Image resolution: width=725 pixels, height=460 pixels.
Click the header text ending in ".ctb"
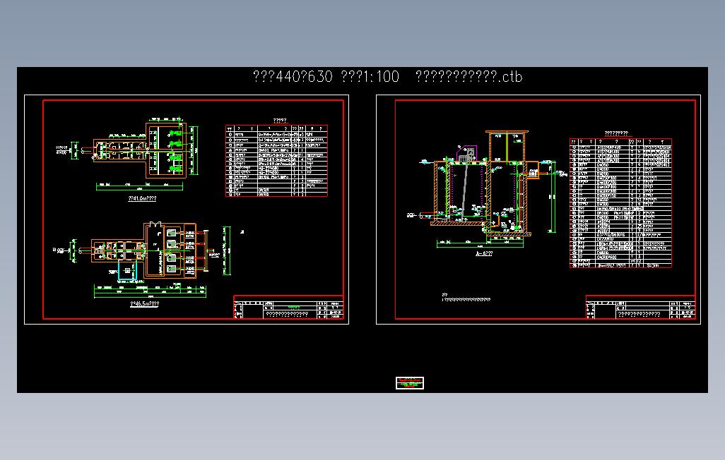[x=468, y=77]
